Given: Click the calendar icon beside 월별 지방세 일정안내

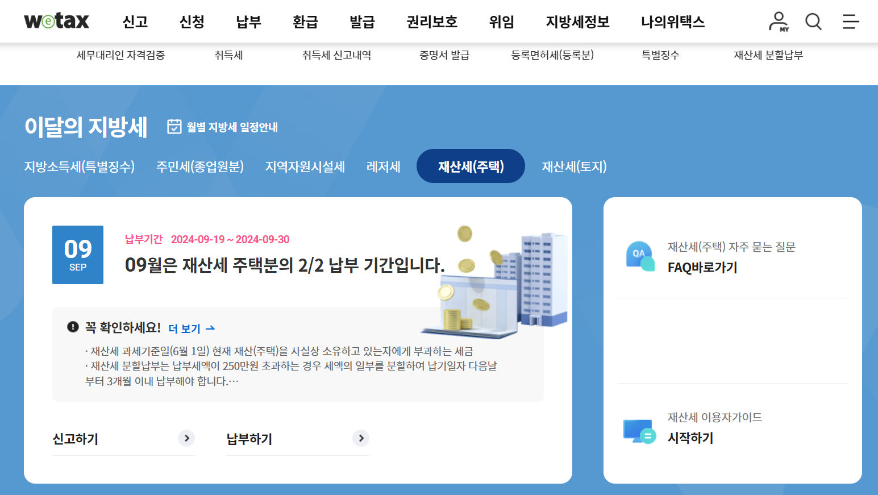Looking at the screenshot, I should point(174,126).
